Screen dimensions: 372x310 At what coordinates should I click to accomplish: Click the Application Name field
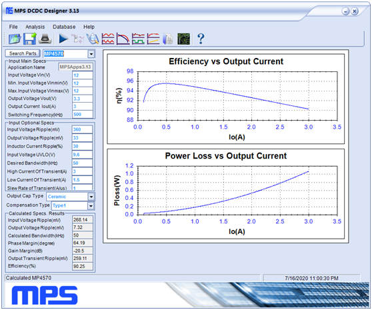click(75, 67)
